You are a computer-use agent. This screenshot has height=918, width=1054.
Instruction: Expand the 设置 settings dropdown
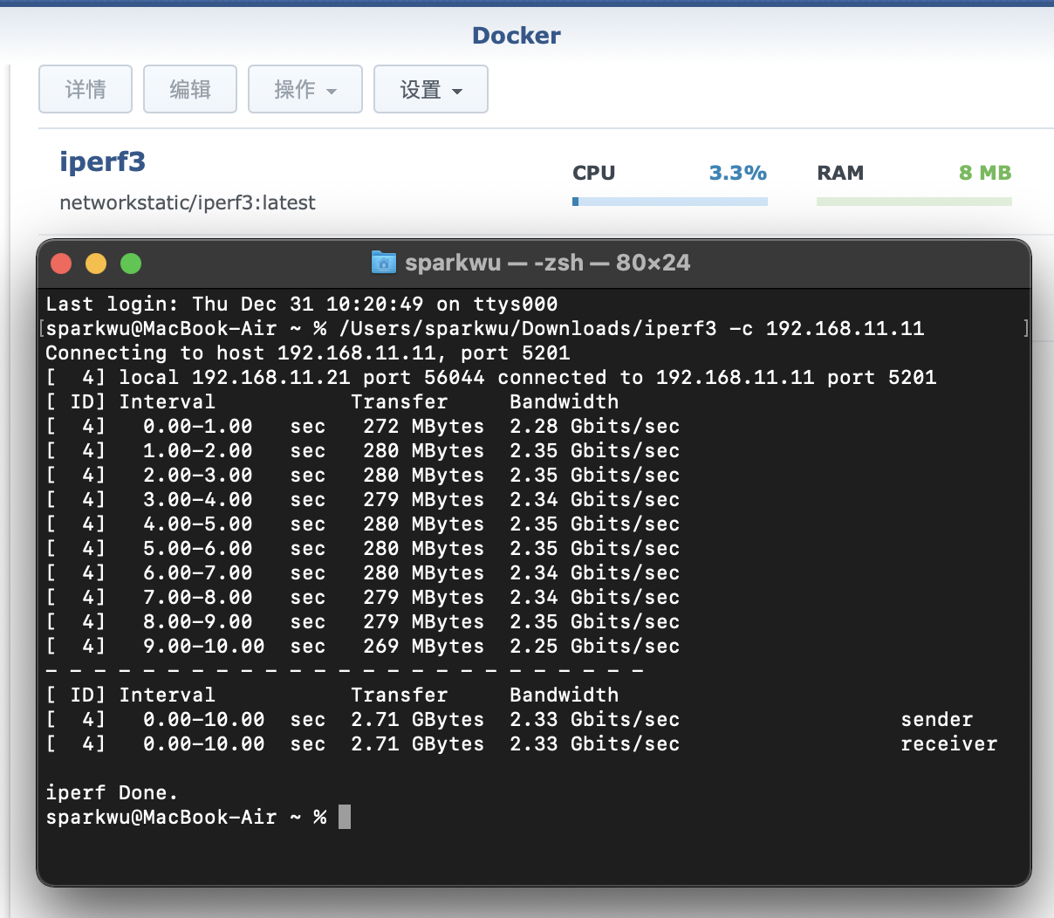pyautogui.click(x=431, y=89)
